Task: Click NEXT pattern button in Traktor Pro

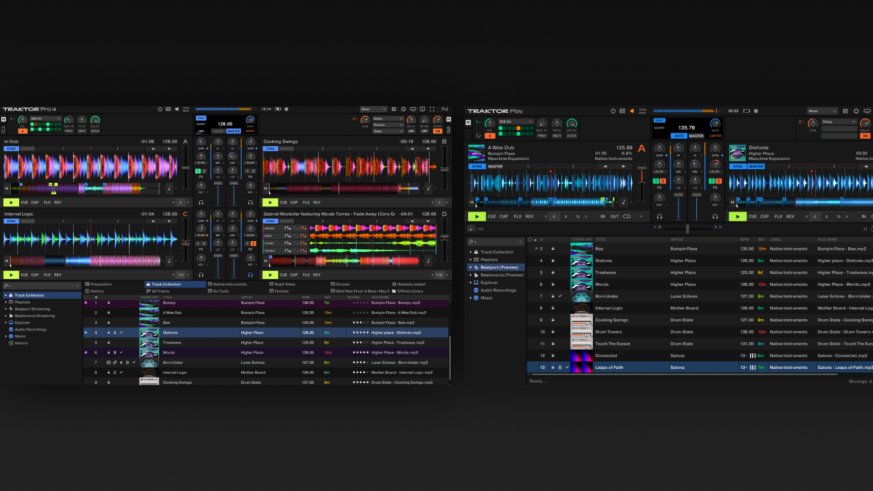Action: [82, 131]
